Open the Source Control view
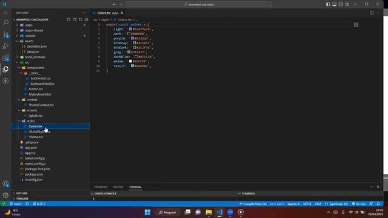388x218 pixels. 5,35
